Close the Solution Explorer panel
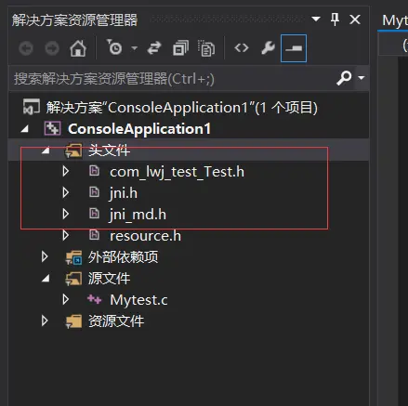This screenshot has width=408, height=406. click(355, 20)
